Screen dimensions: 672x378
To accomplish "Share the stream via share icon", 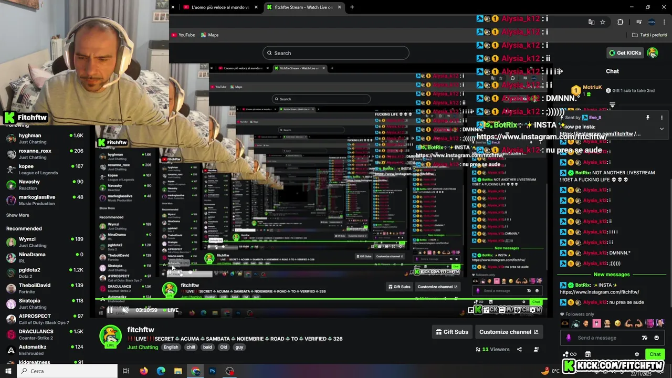I will point(519,349).
